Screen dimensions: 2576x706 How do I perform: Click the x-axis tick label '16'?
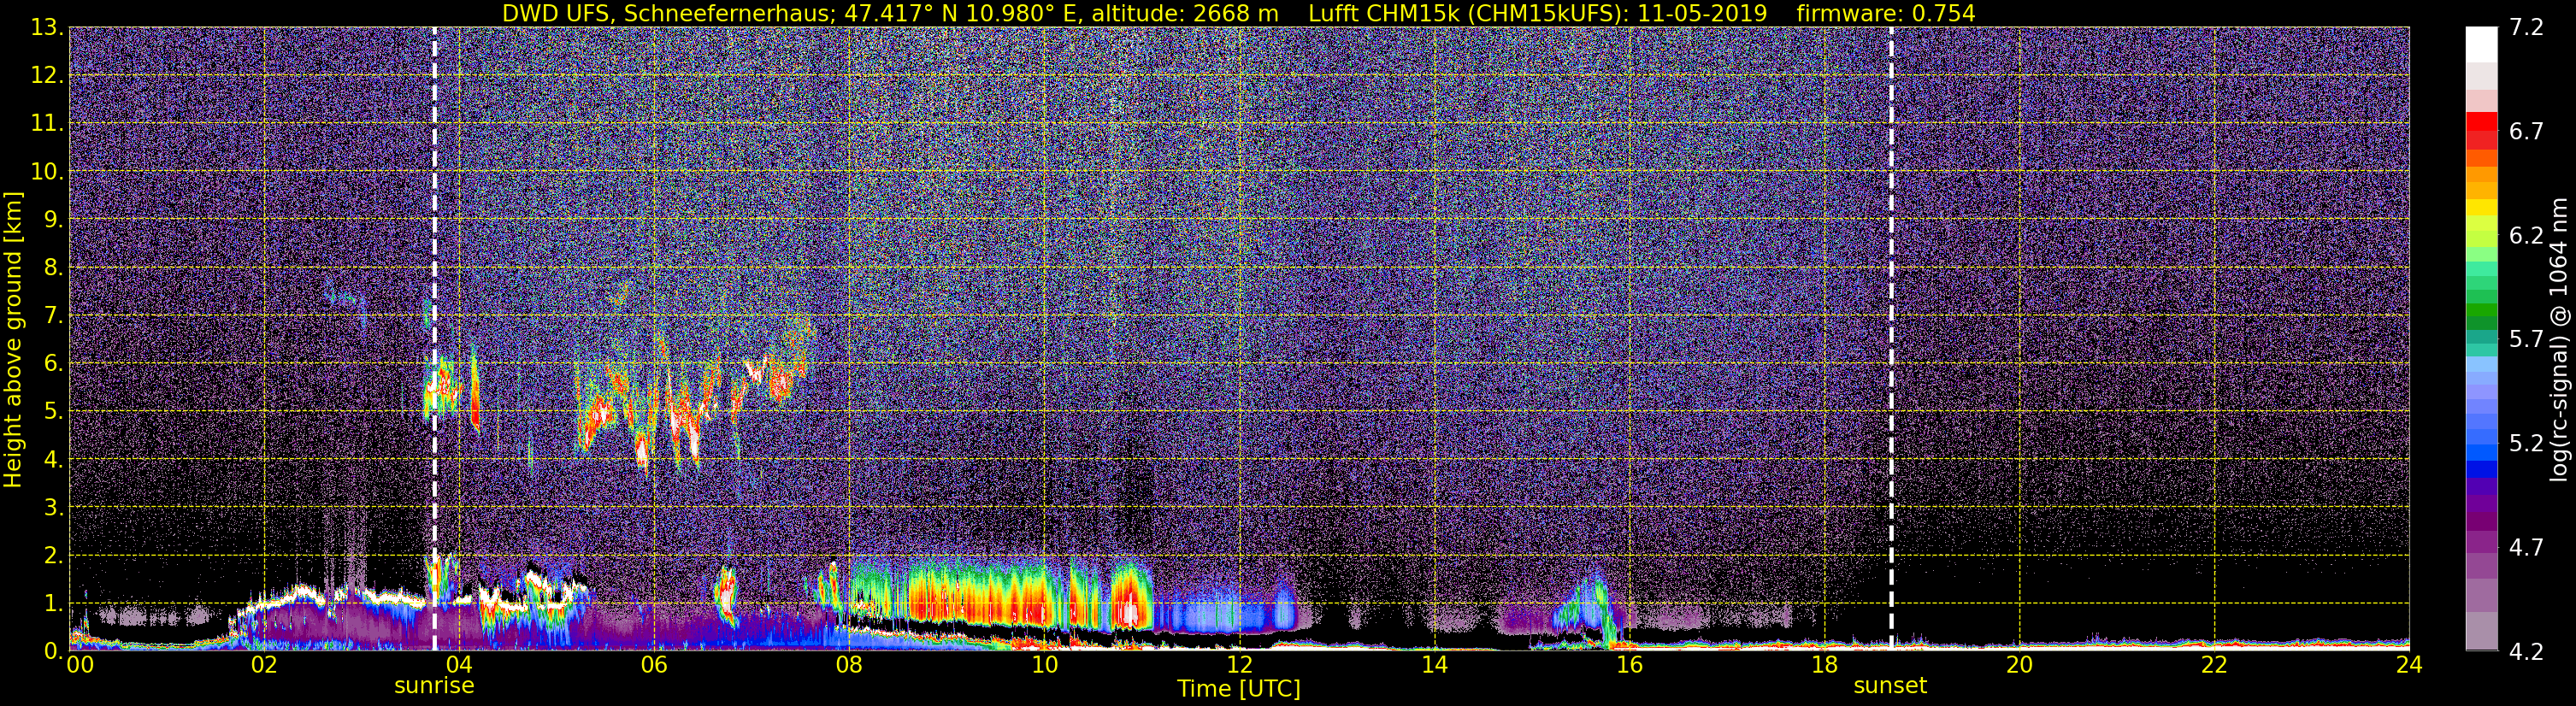pos(1629,665)
